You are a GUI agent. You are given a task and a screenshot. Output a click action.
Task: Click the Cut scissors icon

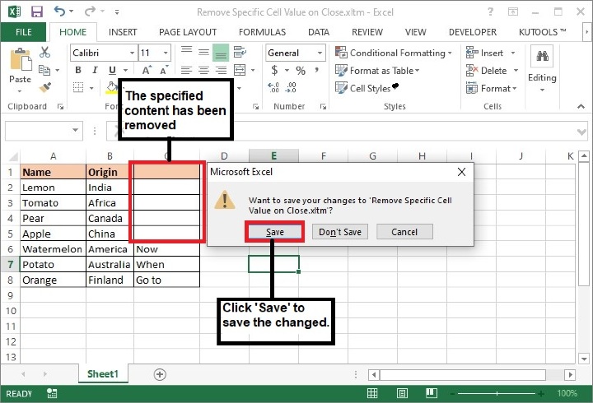coord(44,52)
